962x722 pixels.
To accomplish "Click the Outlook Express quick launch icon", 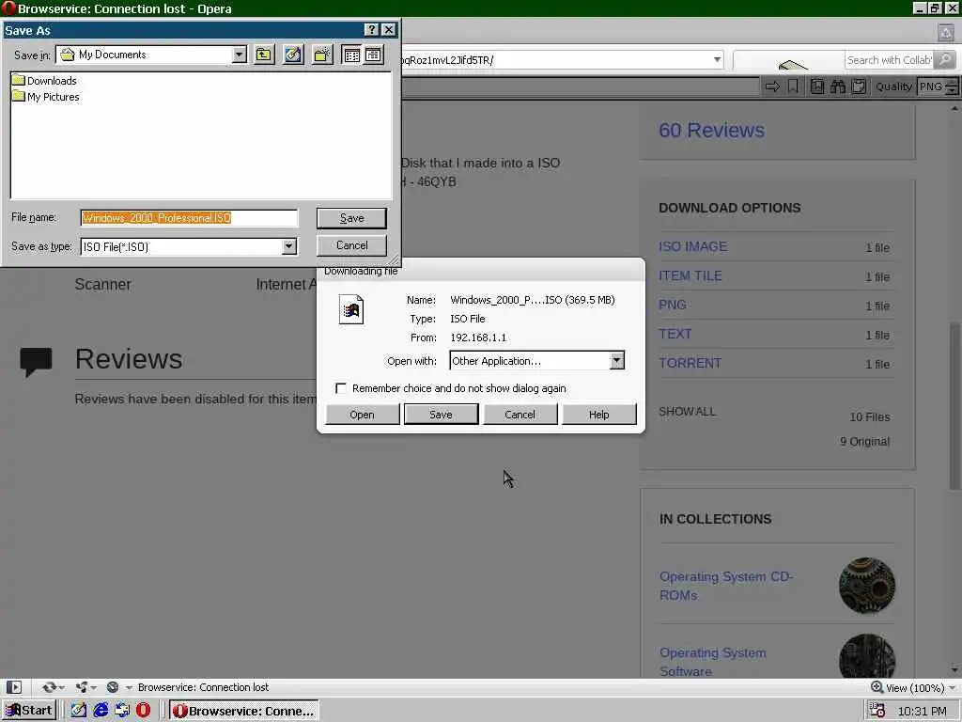I will (122, 711).
